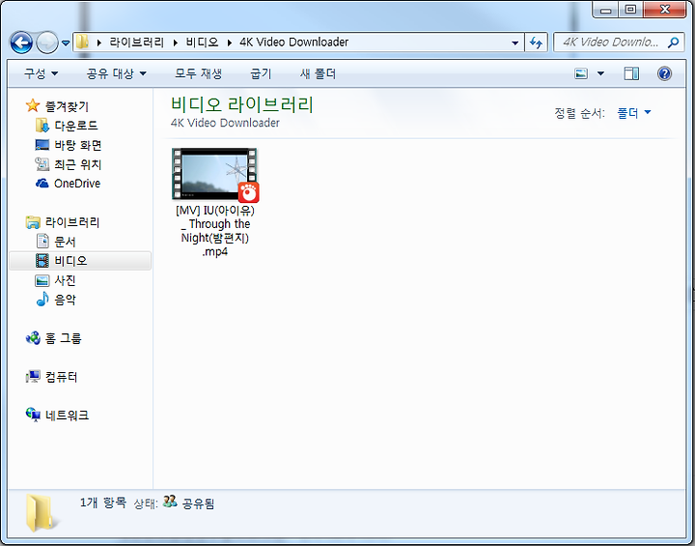Open the recent pages history dropdown arrow
The height and width of the screenshot is (546, 695).
coord(66,43)
